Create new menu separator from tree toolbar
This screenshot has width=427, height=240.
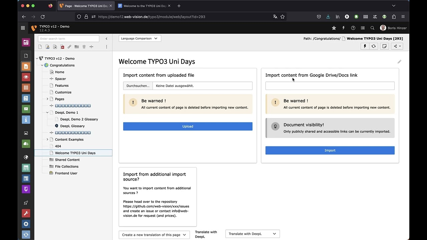pyautogui.click(x=91, y=47)
